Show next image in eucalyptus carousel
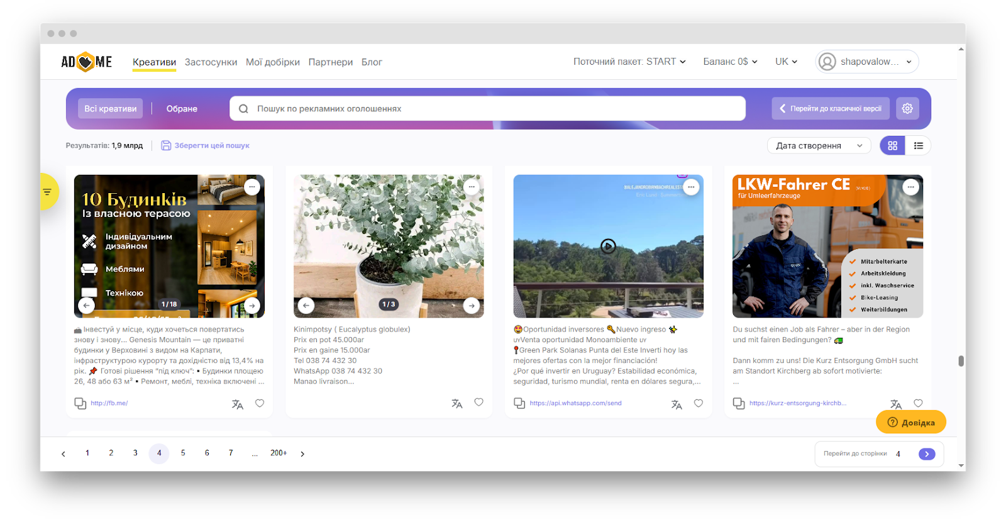 click(x=472, y=306)
